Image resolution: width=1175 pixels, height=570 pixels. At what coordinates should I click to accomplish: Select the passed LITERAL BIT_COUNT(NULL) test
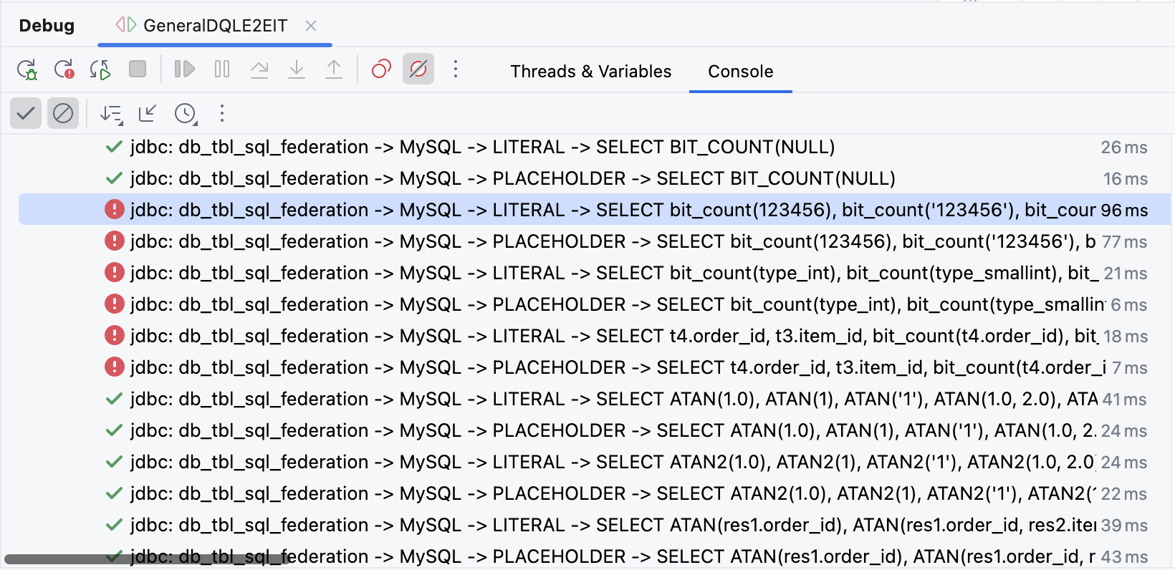pyautogui.click(x=481, y=147)
